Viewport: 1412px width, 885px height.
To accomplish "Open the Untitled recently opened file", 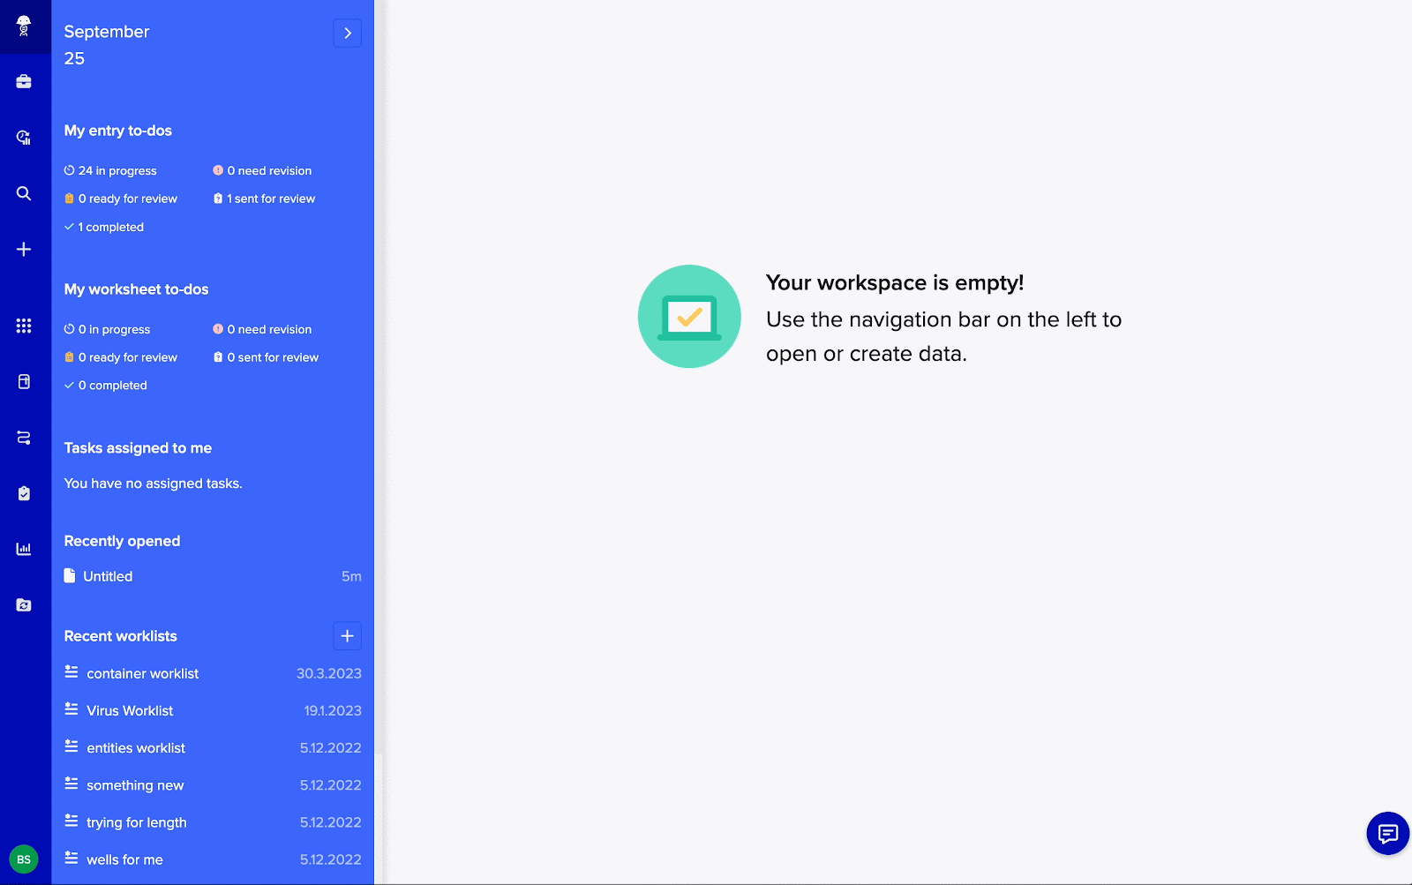I will 107,576.
